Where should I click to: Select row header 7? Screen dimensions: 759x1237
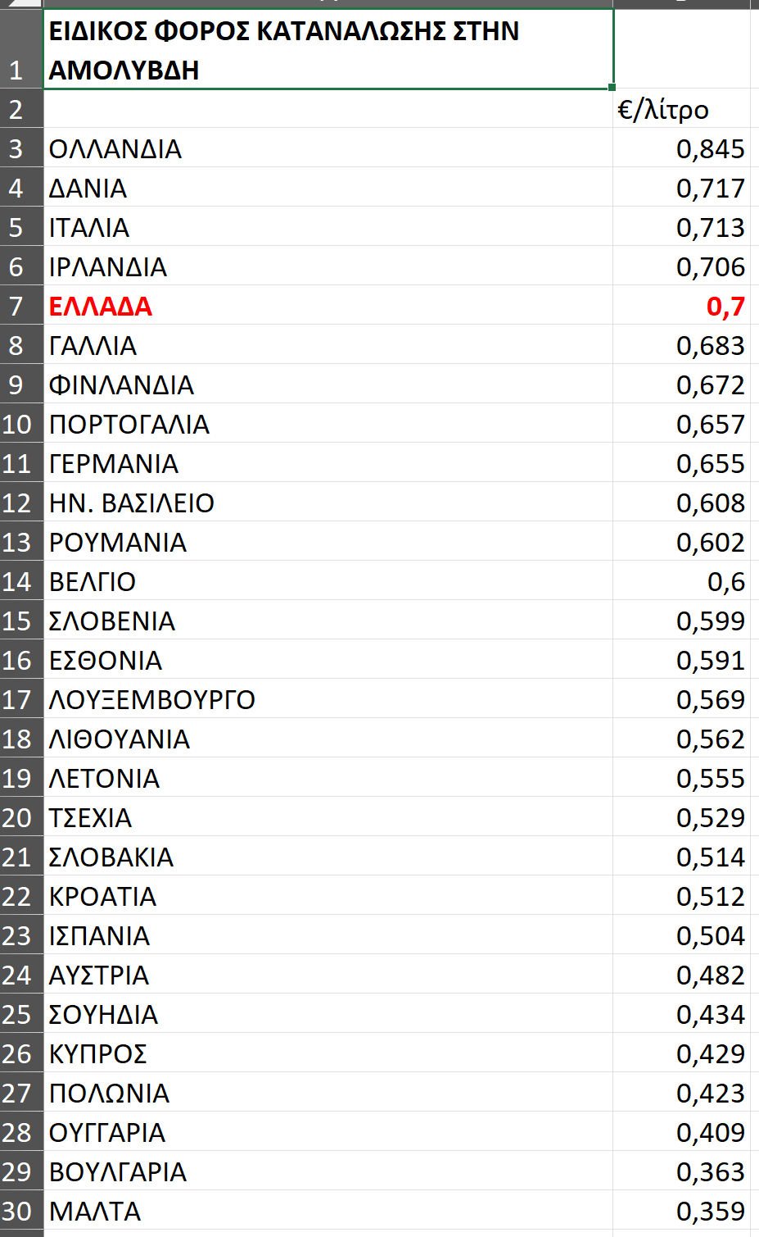tap(18, 307)
